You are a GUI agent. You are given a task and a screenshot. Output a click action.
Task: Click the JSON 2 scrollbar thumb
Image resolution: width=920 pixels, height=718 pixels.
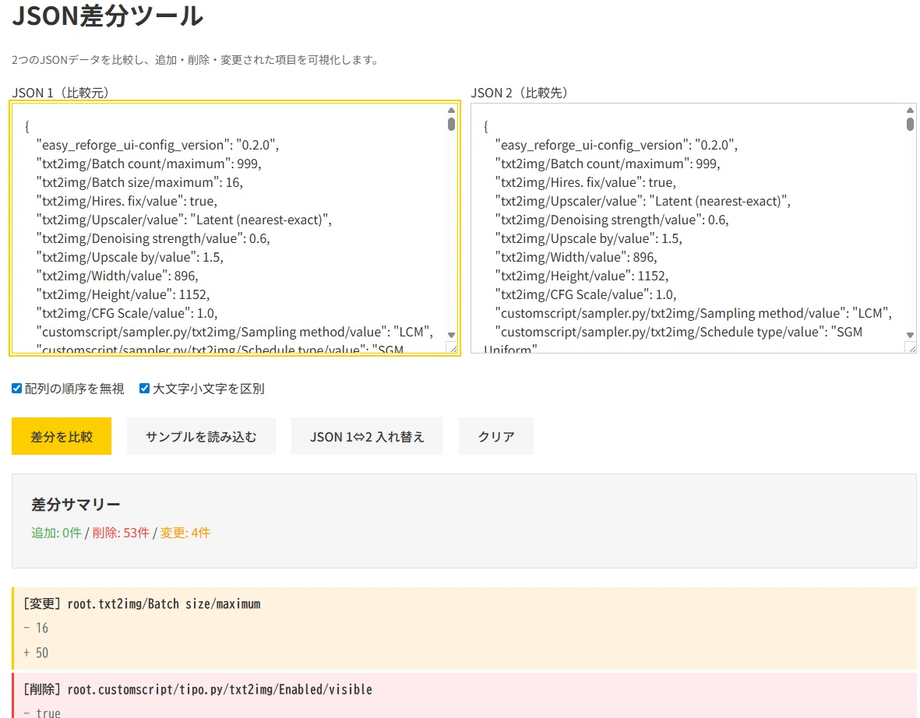tap(910, 124)
